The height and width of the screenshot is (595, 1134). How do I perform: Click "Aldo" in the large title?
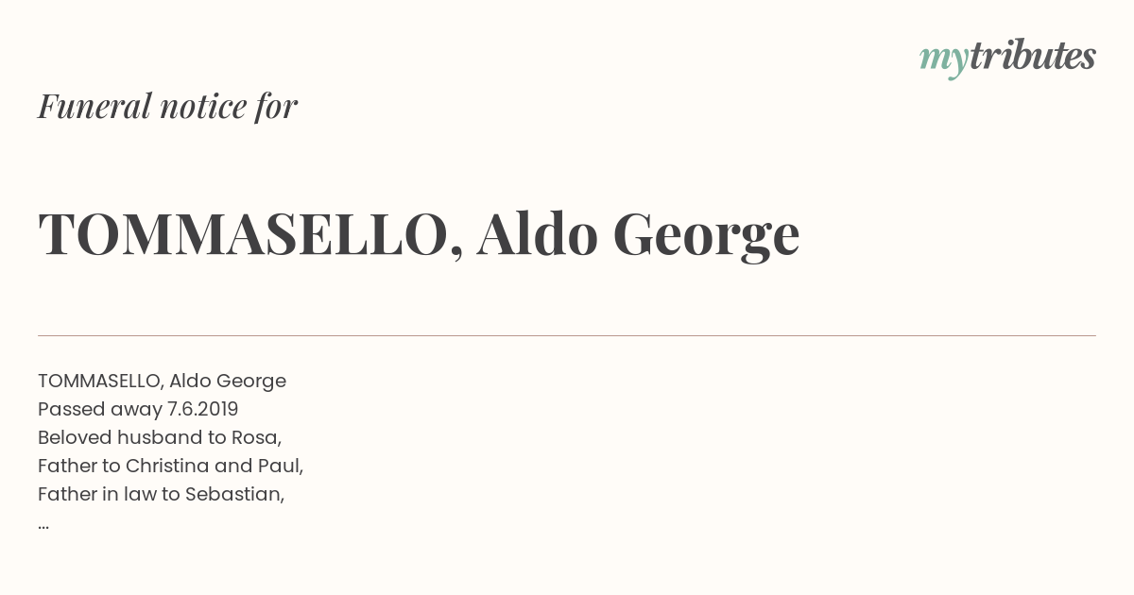point(537,234)
